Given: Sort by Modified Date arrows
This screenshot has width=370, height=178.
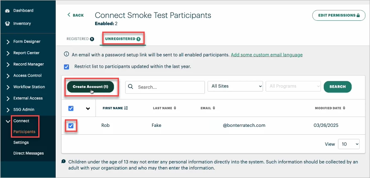Looking at the screenshot, I should coord(344,108).
